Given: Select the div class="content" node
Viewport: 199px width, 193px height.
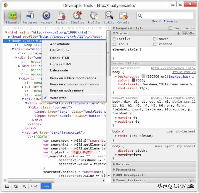Looking at the screenshot, I should pos(51,107).
